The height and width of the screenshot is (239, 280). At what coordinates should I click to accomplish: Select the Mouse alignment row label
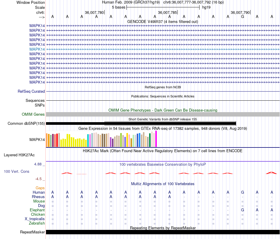pos(39,201)
